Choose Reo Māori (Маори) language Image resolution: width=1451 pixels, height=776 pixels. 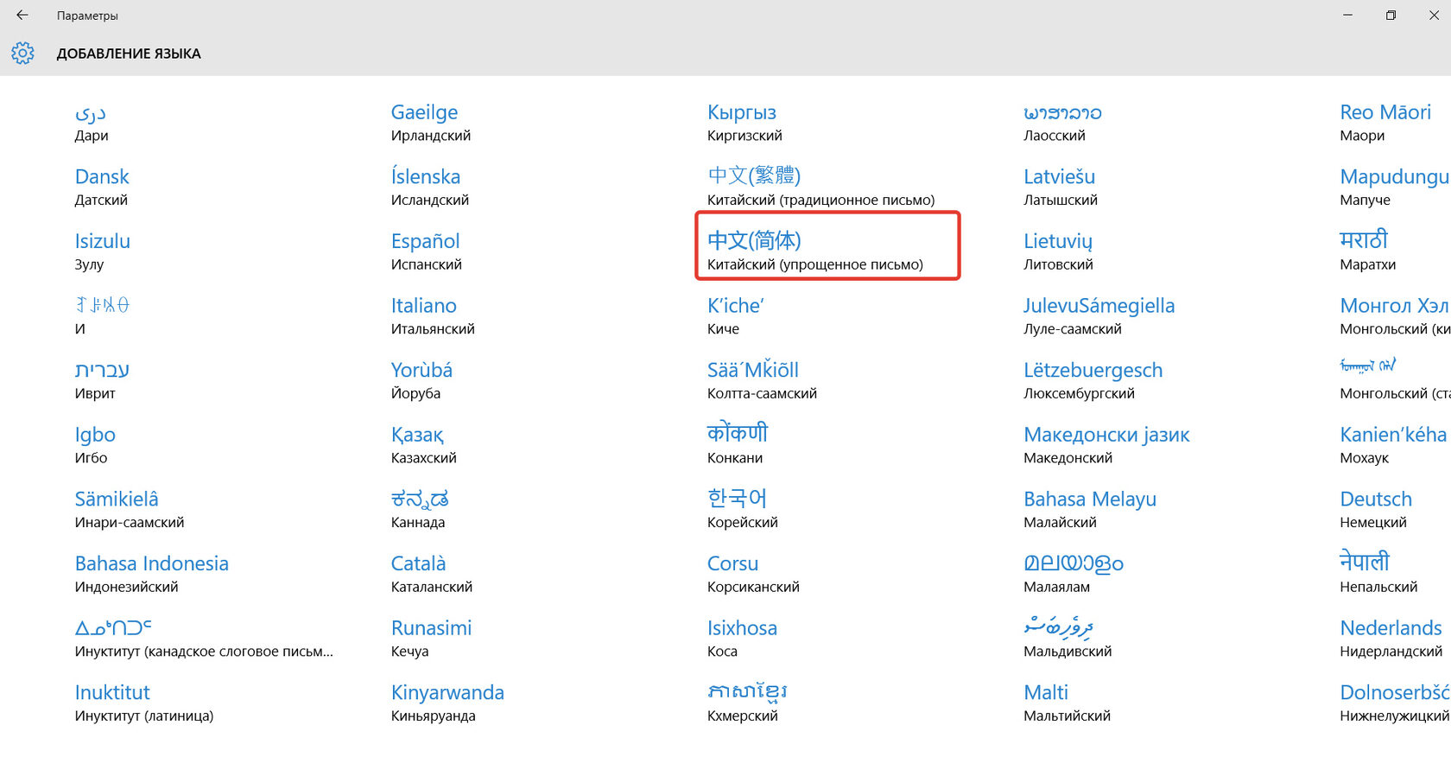click(x=1385, y=124)
